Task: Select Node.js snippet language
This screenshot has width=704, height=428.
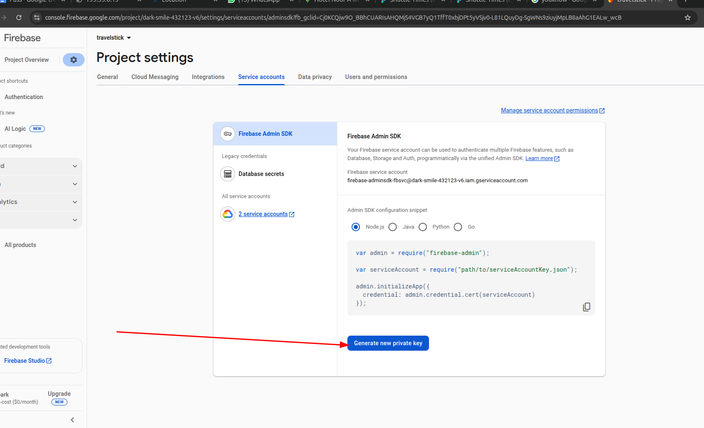Action: coord(356,227)
